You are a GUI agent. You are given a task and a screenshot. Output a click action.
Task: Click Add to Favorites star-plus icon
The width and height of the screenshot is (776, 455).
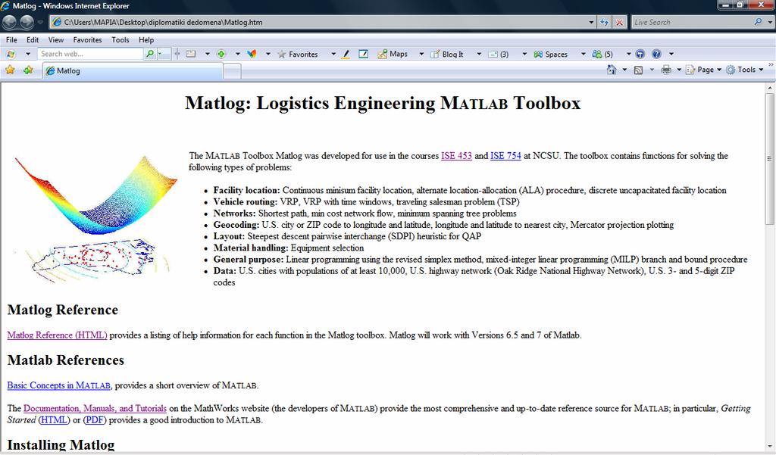click(x=28, y=70)
